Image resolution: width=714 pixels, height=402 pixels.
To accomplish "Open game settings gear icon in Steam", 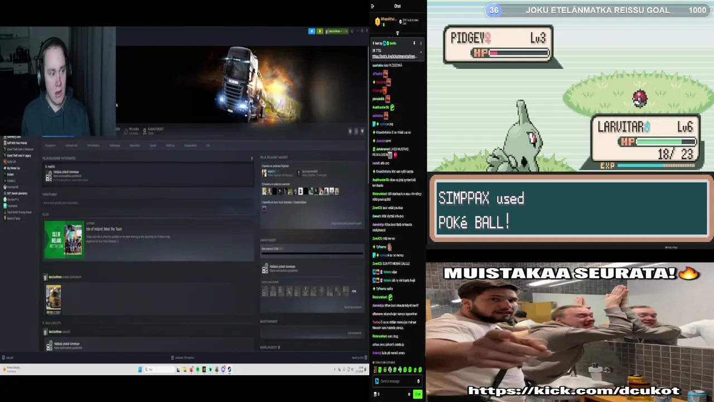I will [x=350, y=131].
